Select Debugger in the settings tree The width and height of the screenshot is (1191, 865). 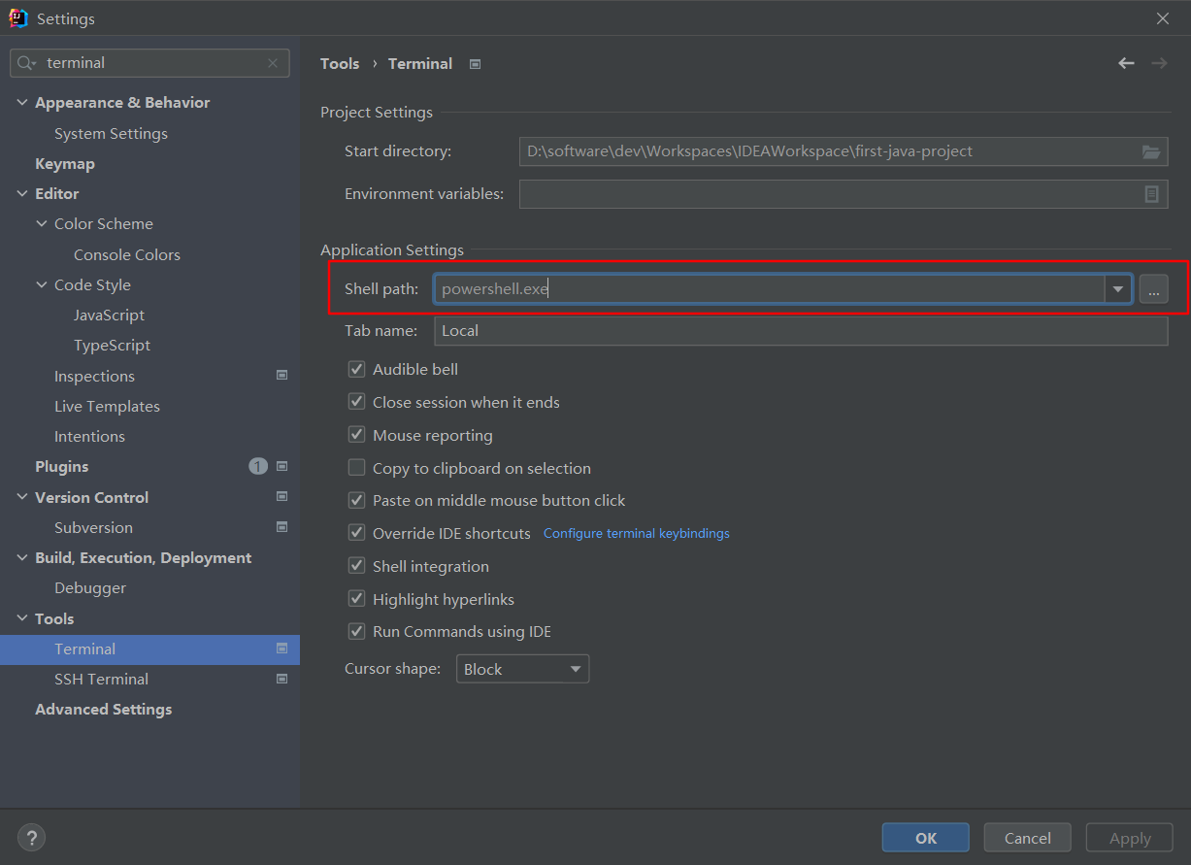pos(90,587)
